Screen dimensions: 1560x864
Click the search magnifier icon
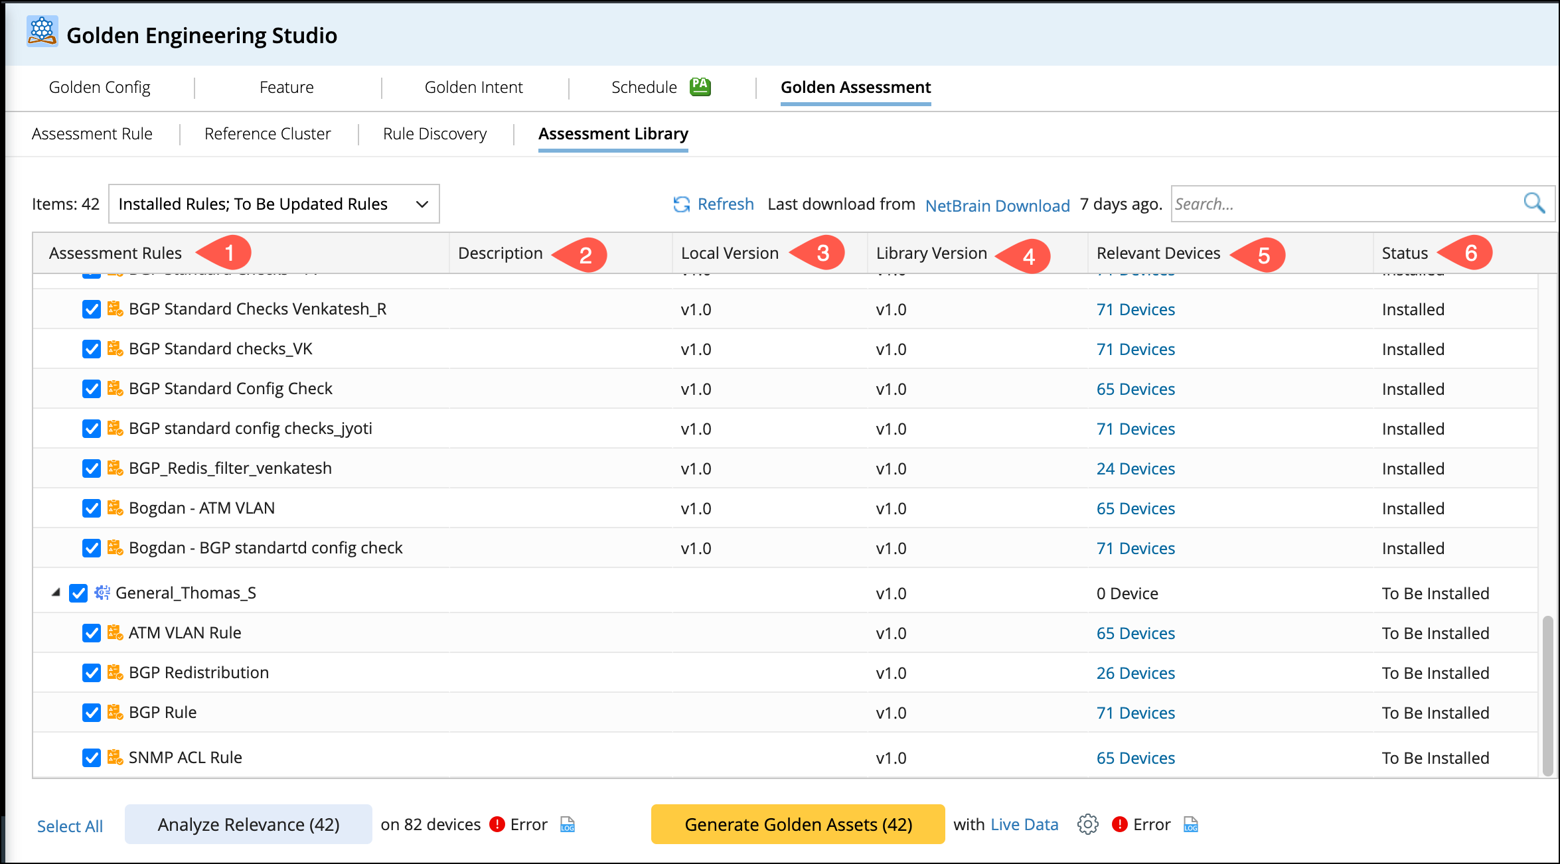(x=1533, y=203)
